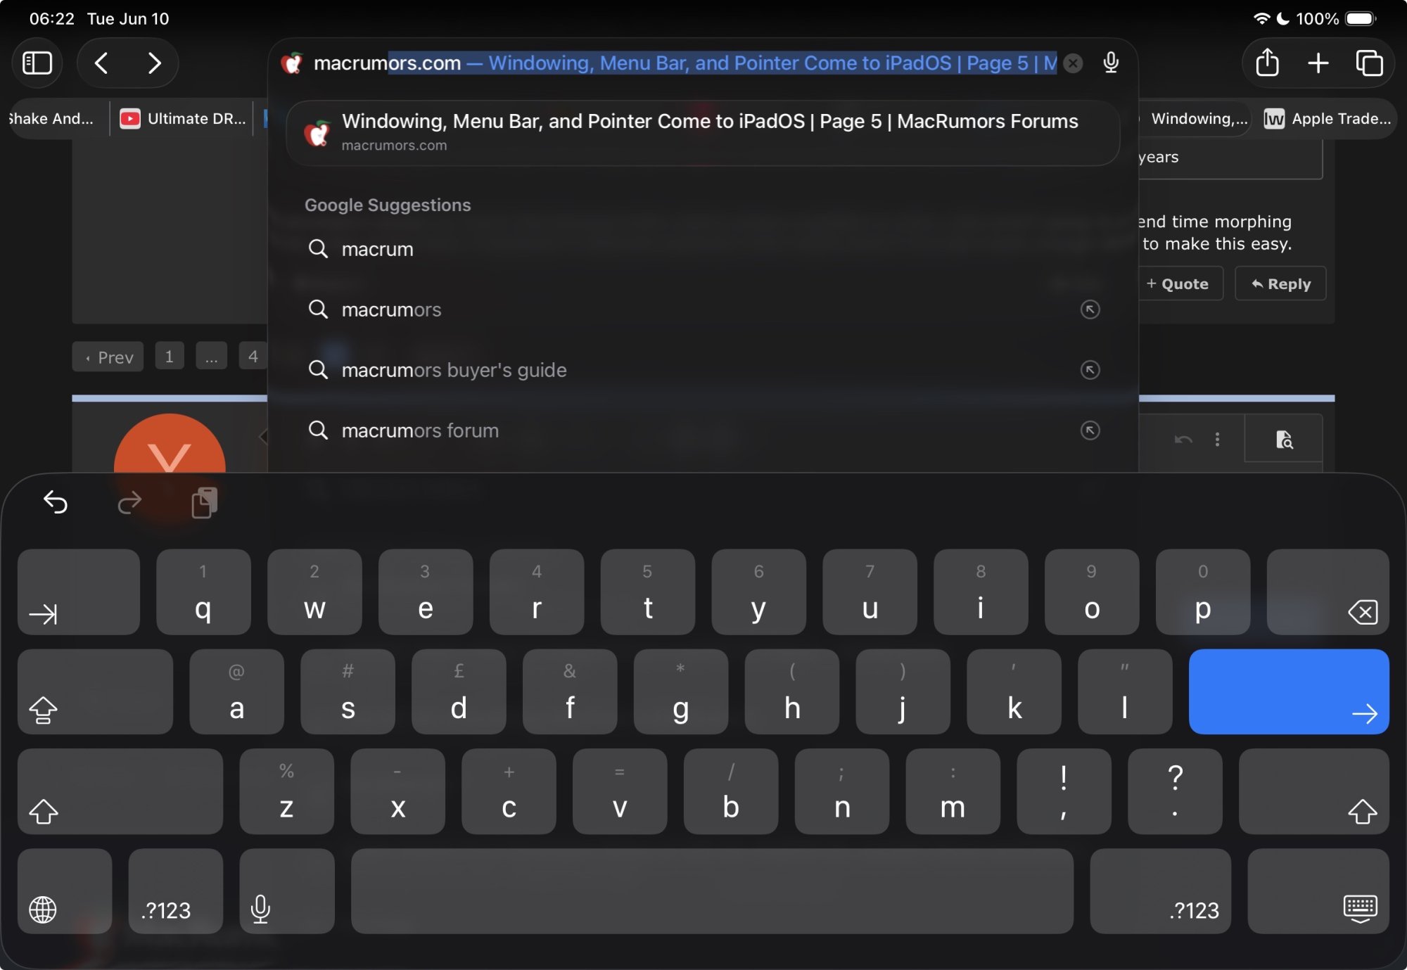
Task: Fill in the 'macrumors forum' suggestion arrow
Action: (1090, 430)
